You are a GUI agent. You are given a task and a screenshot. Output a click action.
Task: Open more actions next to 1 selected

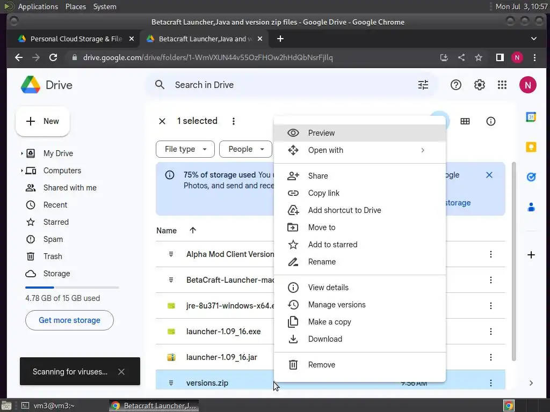point(233,121)
